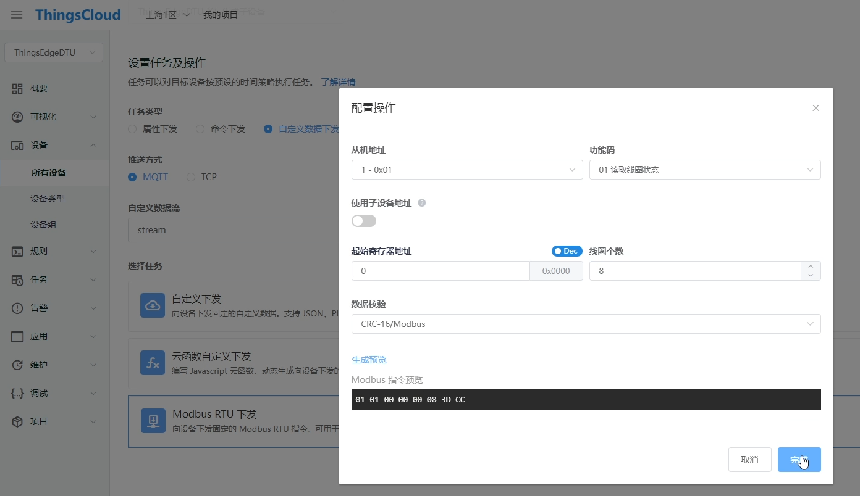This screenshot has height=496, width=860.
Task: Click the 线圈个数 input field
Action: pos(695,271)
